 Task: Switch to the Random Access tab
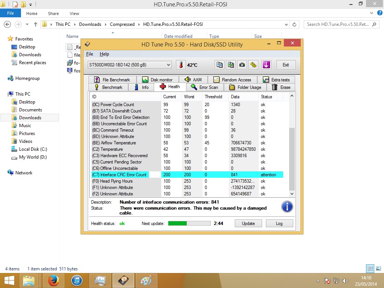coord(232,79)
